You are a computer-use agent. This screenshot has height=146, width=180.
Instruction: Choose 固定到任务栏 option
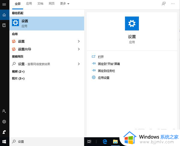106,71
